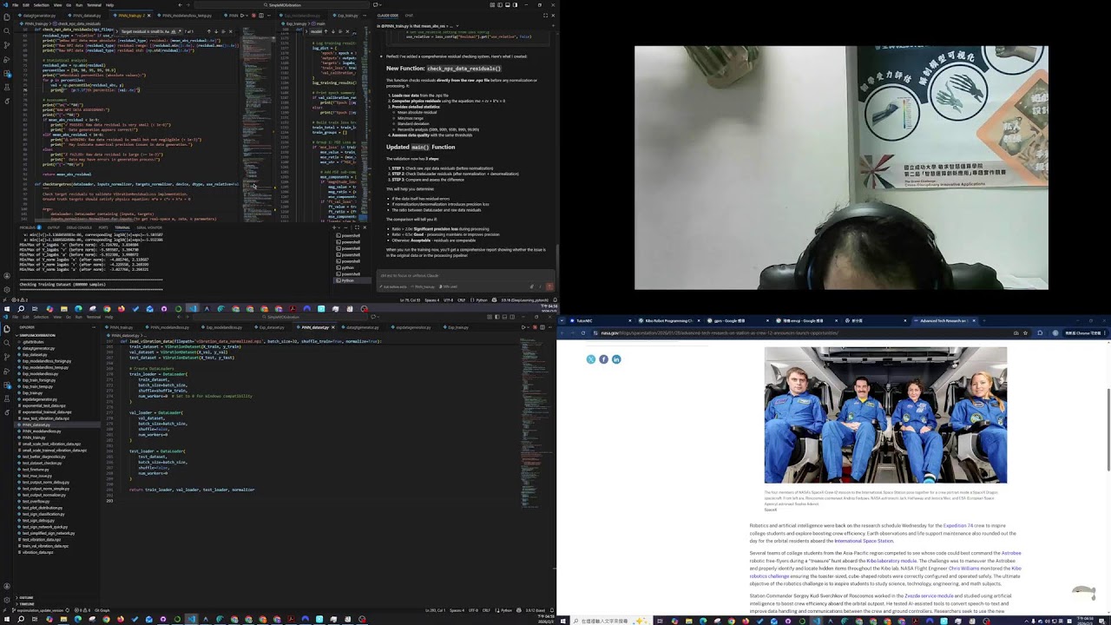
Task: Open Source Control in the lower VS Code activity bar
Action: (x=6, y=357)
